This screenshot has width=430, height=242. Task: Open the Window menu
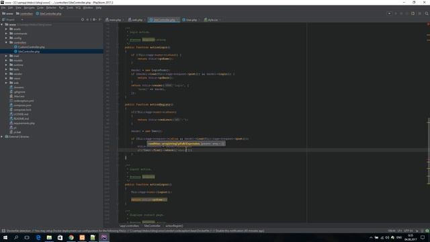click(x=88, y=7)
